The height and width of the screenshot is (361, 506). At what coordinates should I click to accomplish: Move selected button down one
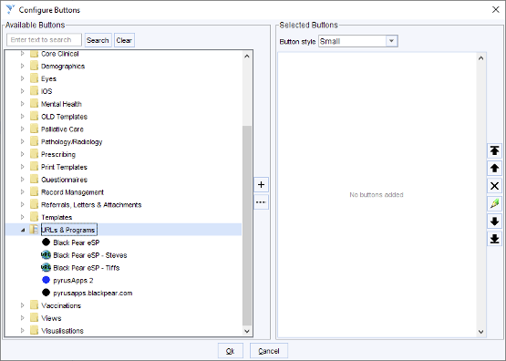tap(494, 222)
